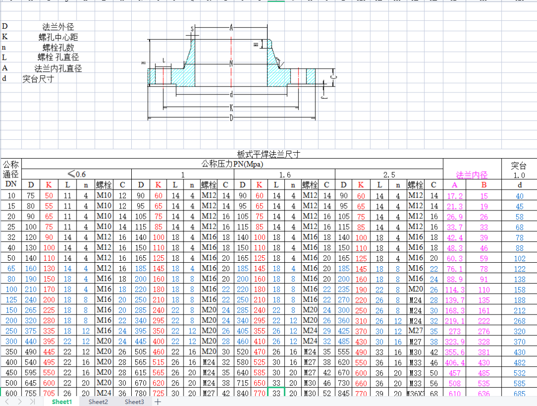This screenshot has height=406, width=537.
Task: Click the 螺栓孔数 legend cell
Action: click(x=58, y=47)
